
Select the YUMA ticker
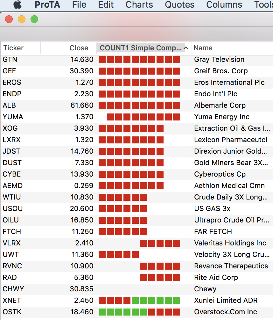tap(13, 117)
